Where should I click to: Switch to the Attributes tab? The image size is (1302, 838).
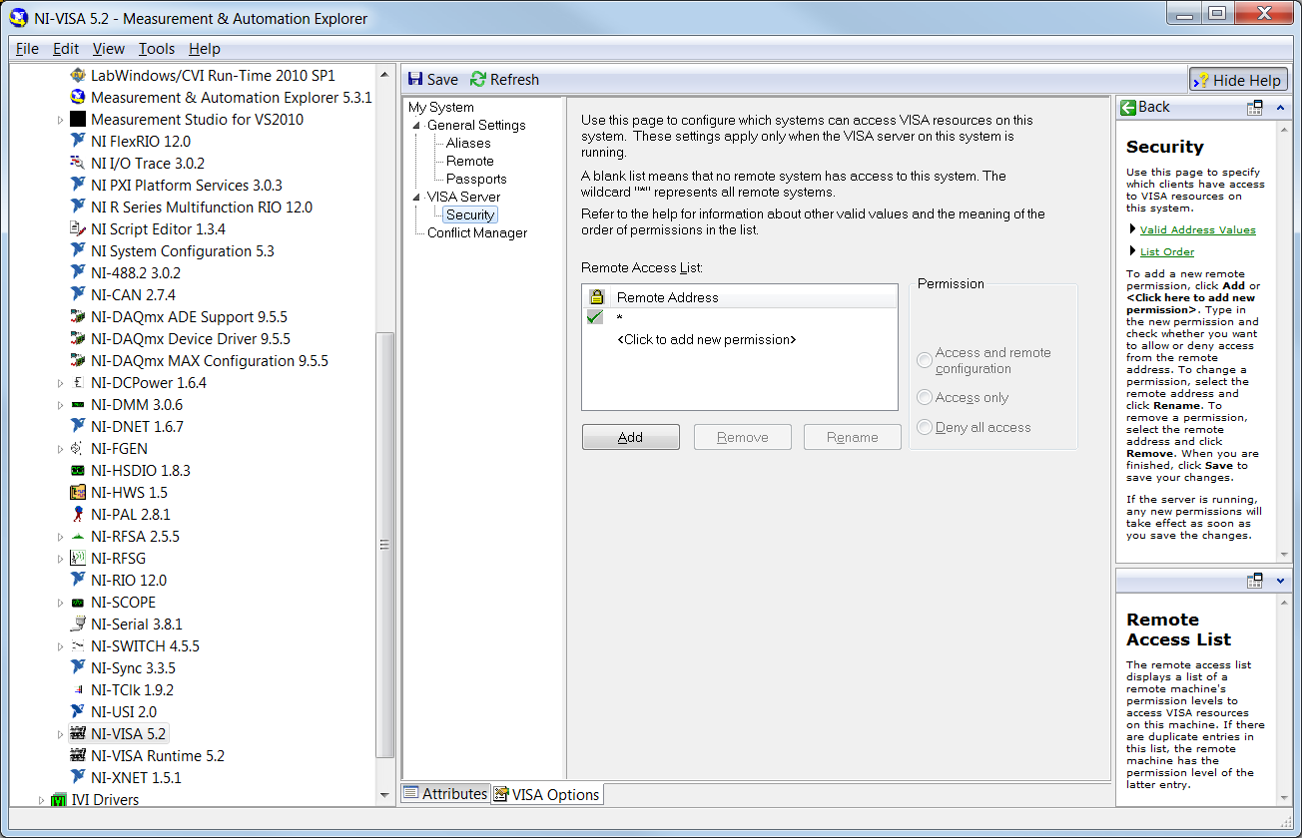(x=445, y=794)
